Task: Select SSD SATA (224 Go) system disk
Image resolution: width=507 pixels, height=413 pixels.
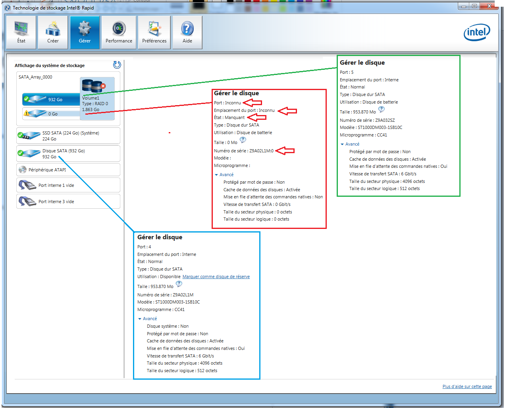Action: coord(68,136)
